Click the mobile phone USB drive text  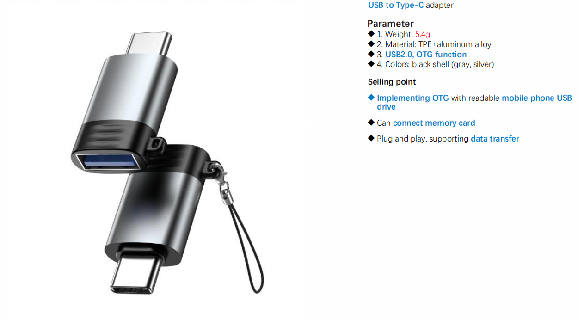(x=474, y=102)
